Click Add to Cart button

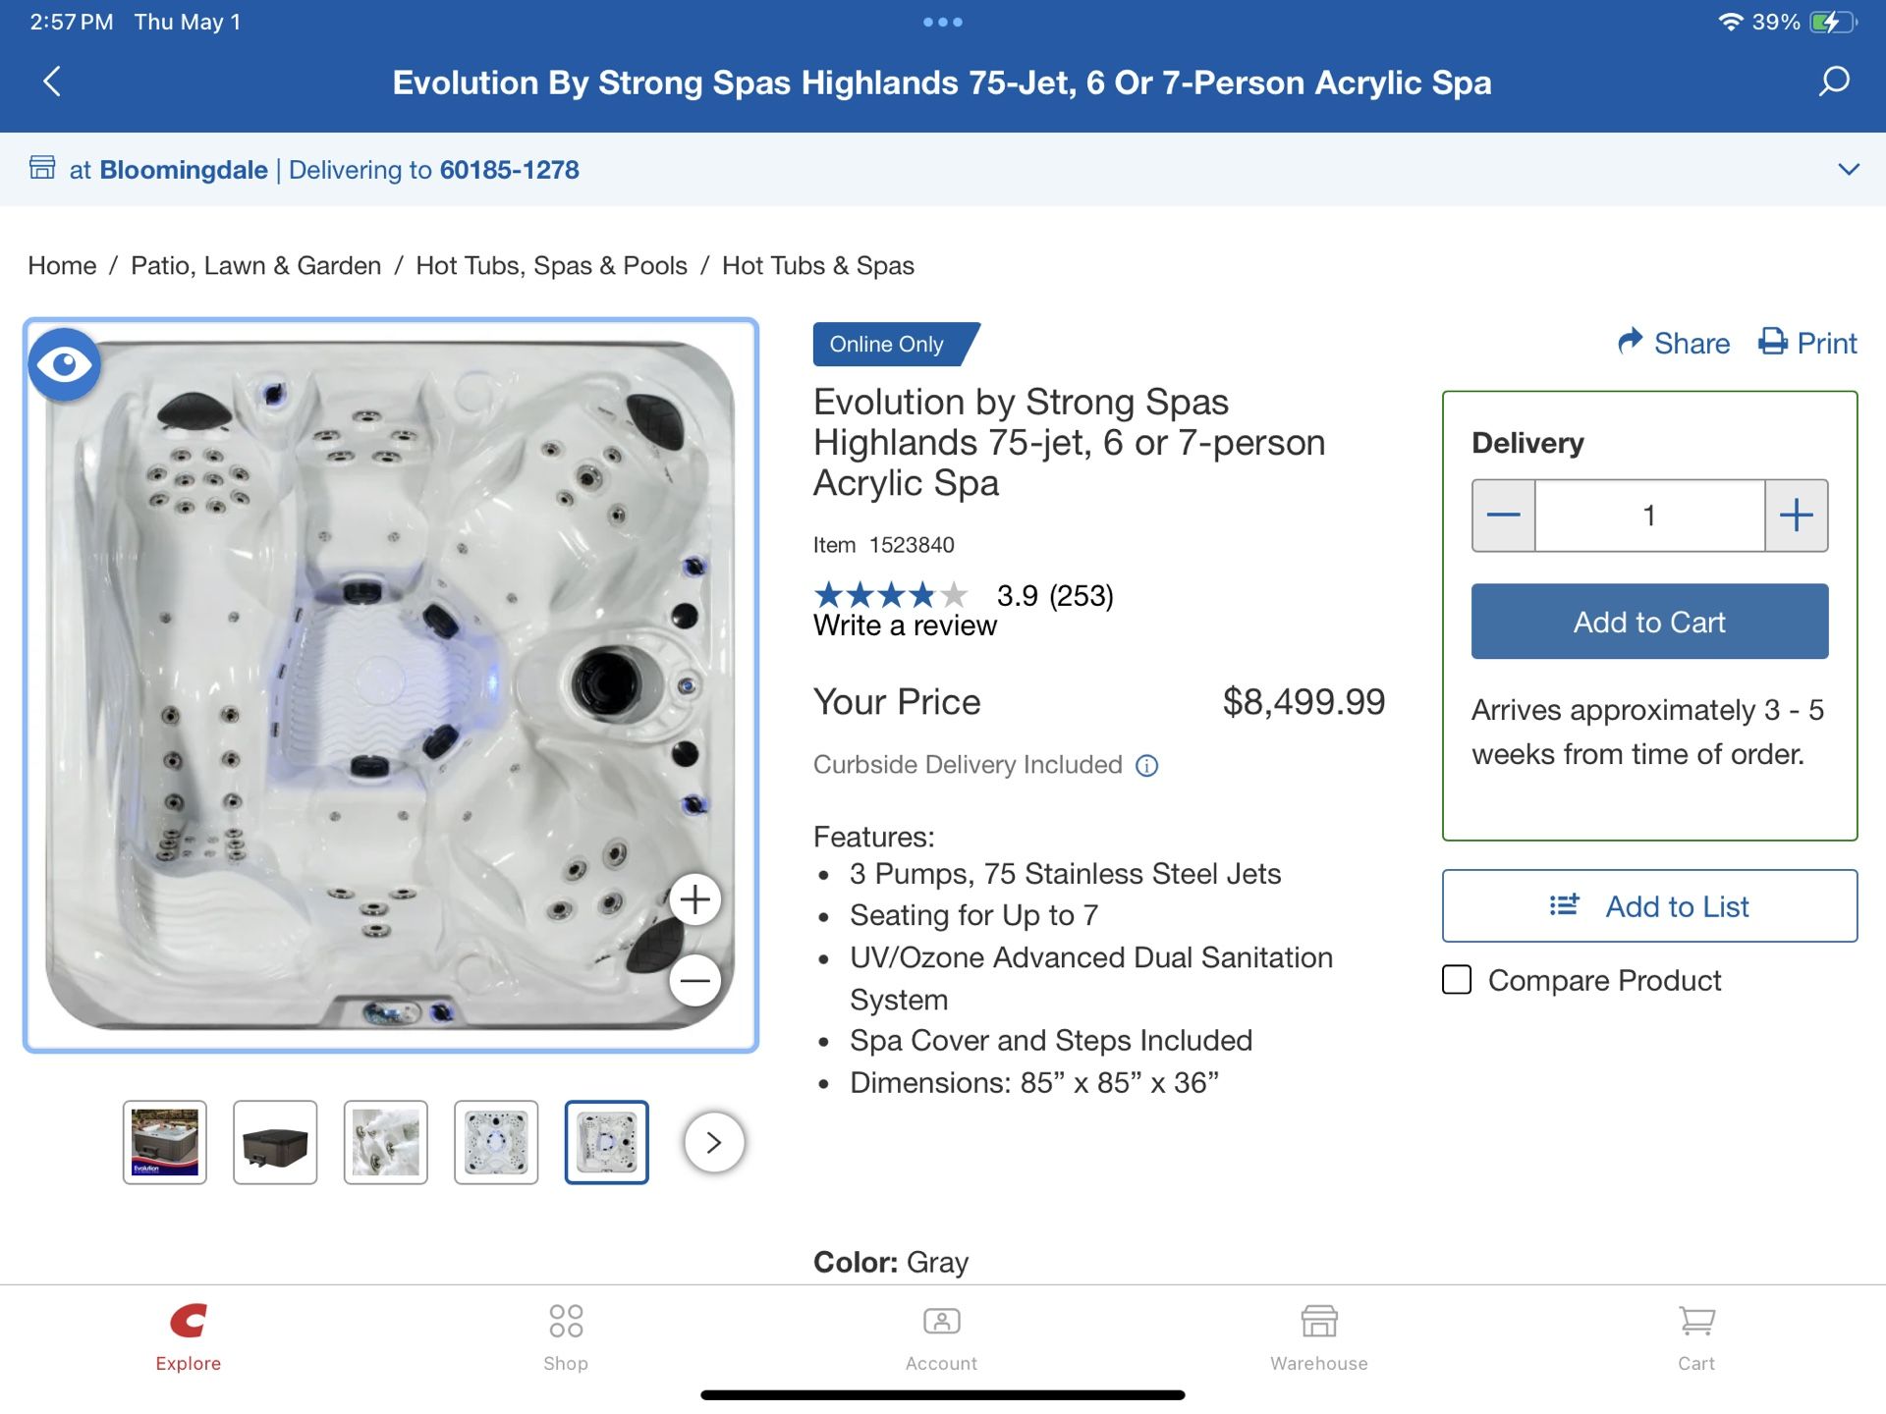(1649, 622)
